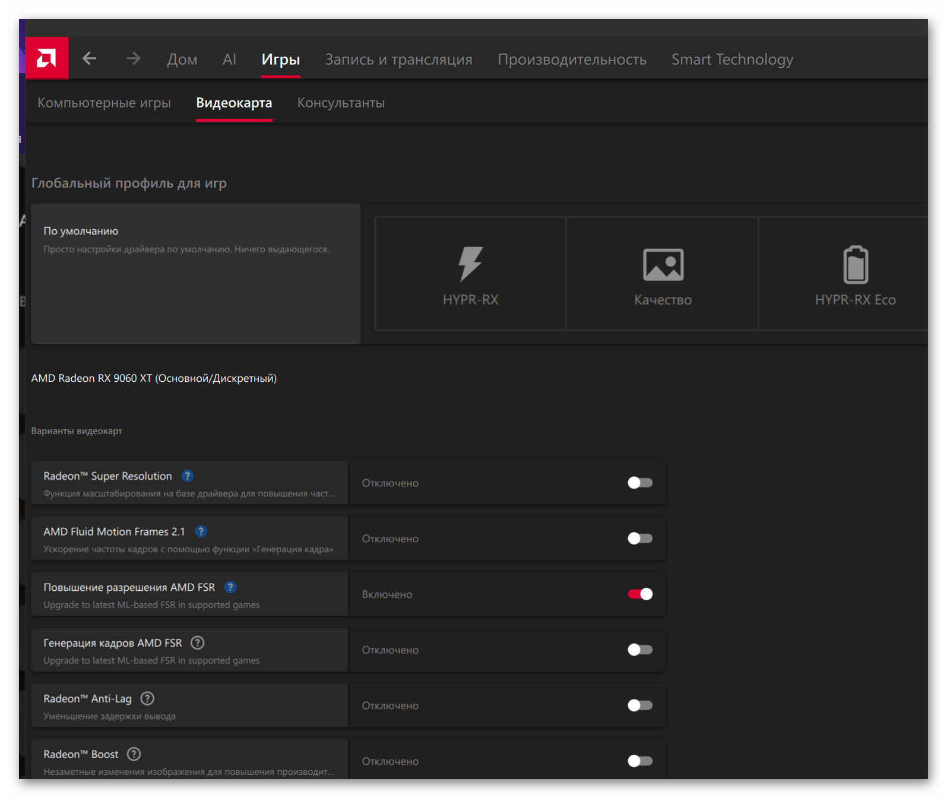
Task: Click the Уменьшение задержки вывода description
Action: 109,716
